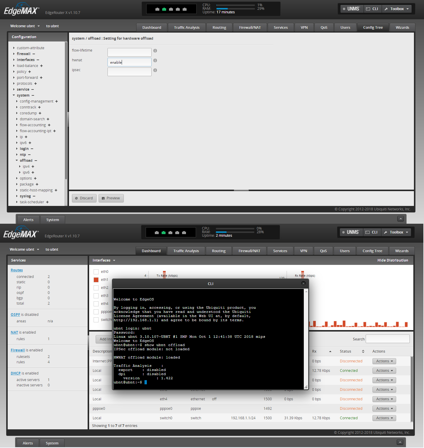This screenshot has height=448, width=424.
Task: Open the Toolbox dropdown on Dashboard page
Action: (396, 232)
